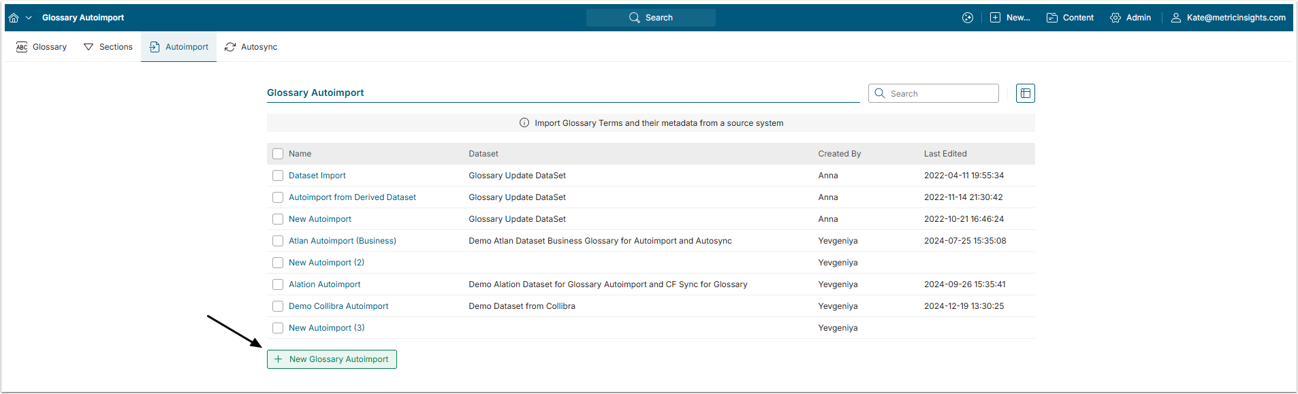Open the Admin menu

[1130, 18]
